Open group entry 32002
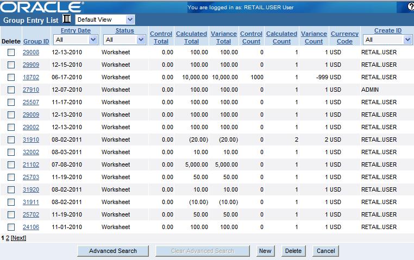Screen dimensions: 414x260 [x=31, y=152]
